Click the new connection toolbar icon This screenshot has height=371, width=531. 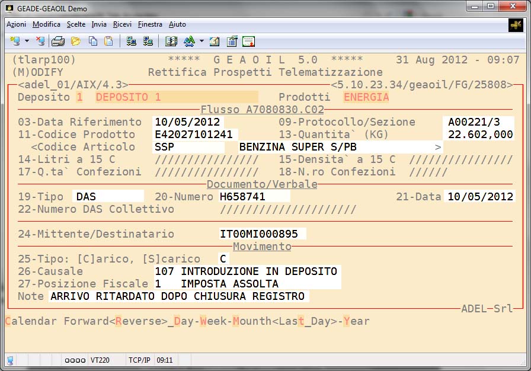pos(15,41)
